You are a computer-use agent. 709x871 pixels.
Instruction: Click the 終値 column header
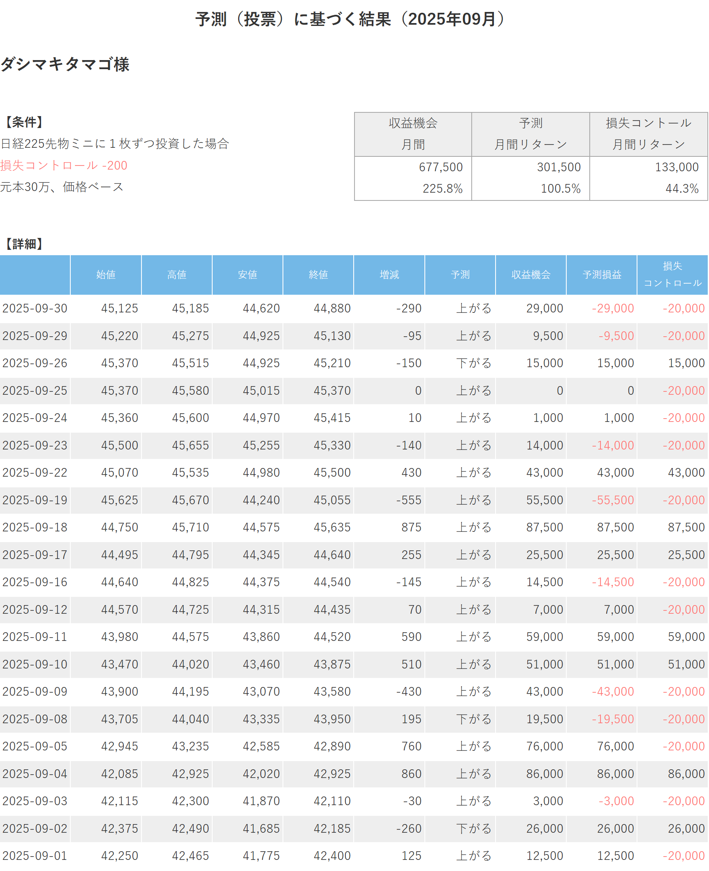[318, 275]
